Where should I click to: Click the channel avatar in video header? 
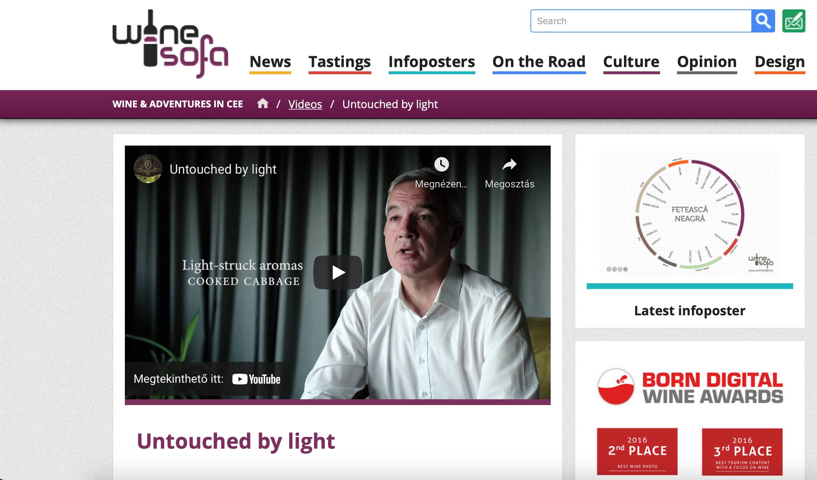pyautogui.click(x=148, y=169)
